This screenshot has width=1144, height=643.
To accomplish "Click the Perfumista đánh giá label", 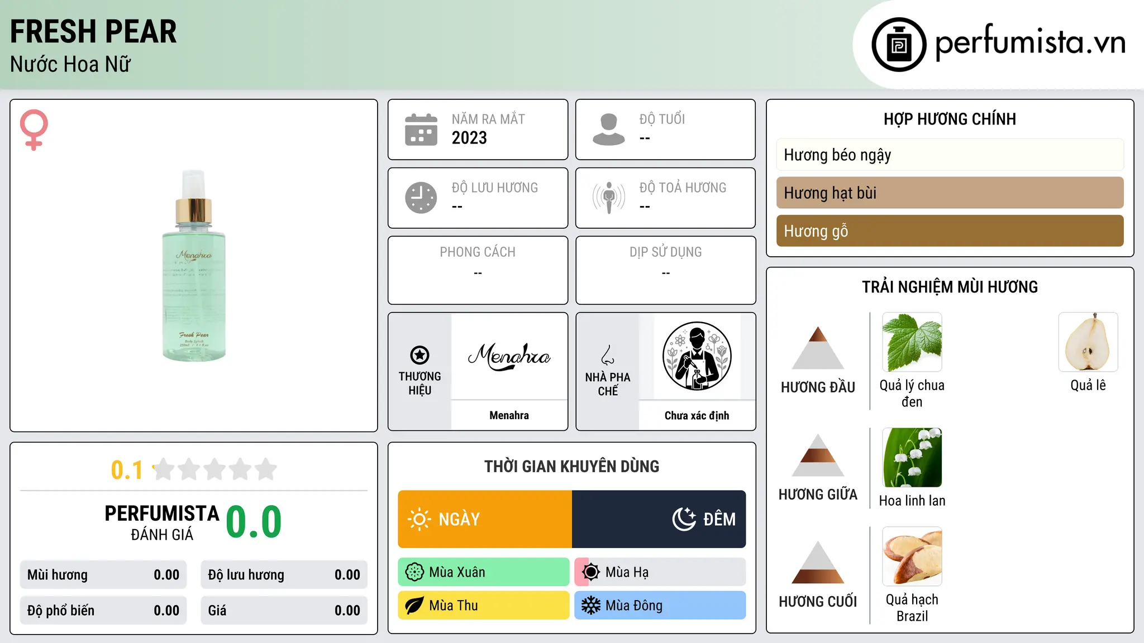I will click(162, 522).
